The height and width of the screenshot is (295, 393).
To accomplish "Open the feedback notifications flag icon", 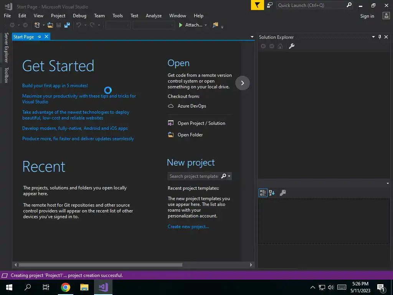I will tap(257, 5).
